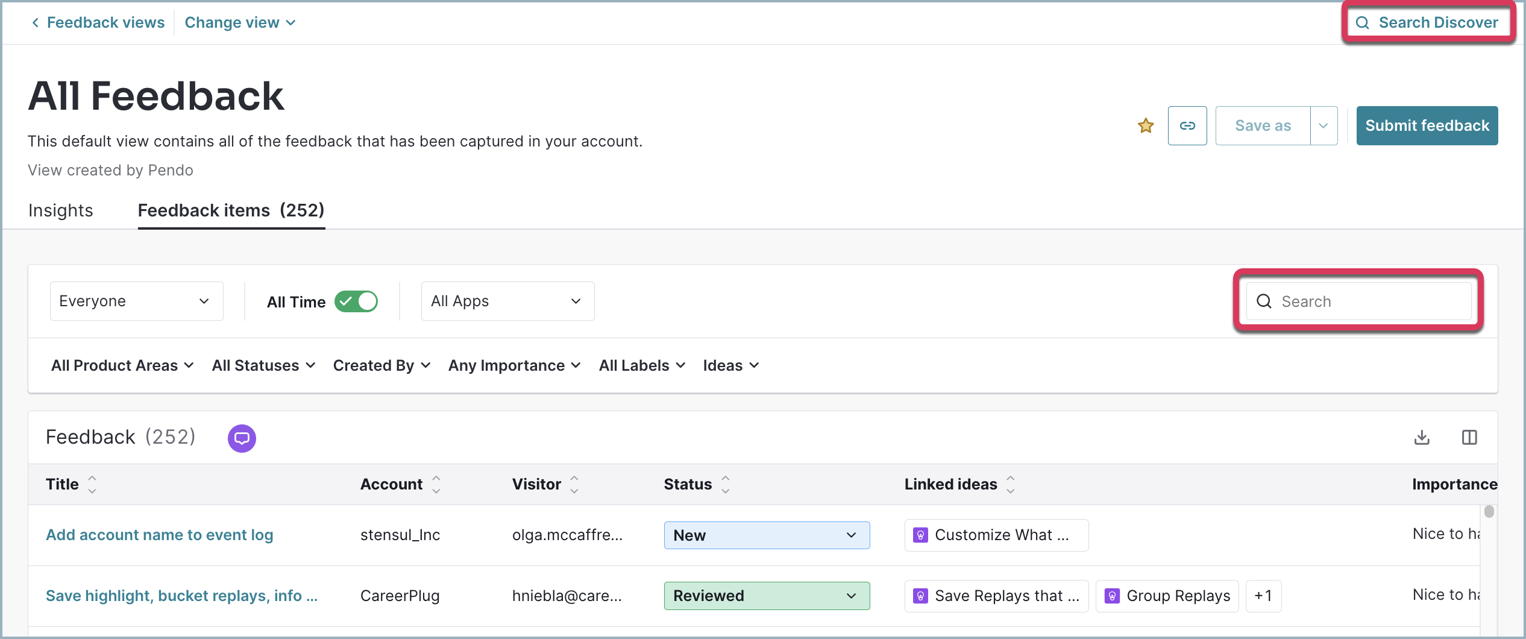Change the Reviewed status dropdown
This screenshot has height=639, width=1526.
pyautogui.click(x=767, y=596)
